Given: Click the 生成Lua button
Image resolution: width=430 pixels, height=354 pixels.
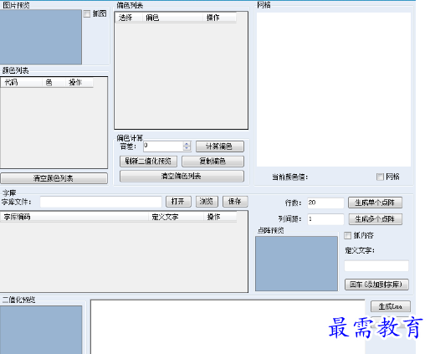Looking at the screenshot, I should point(391,306).
